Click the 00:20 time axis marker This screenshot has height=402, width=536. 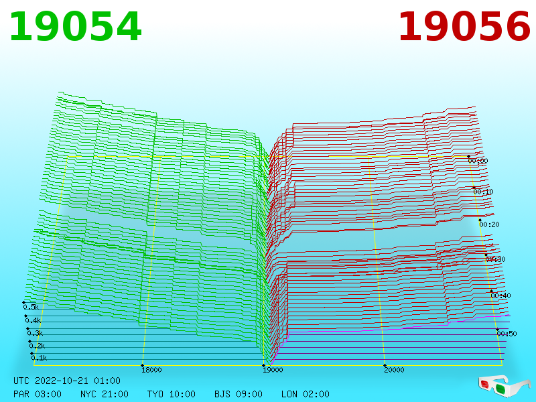pyautogui.click(x=490, y=224)
